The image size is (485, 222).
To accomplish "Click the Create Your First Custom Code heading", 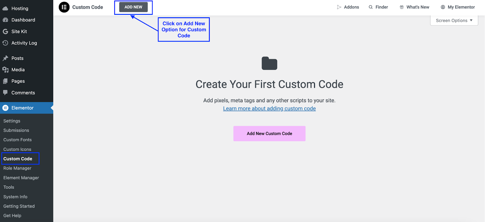I will pyautogui.click(x=269, y=84).
